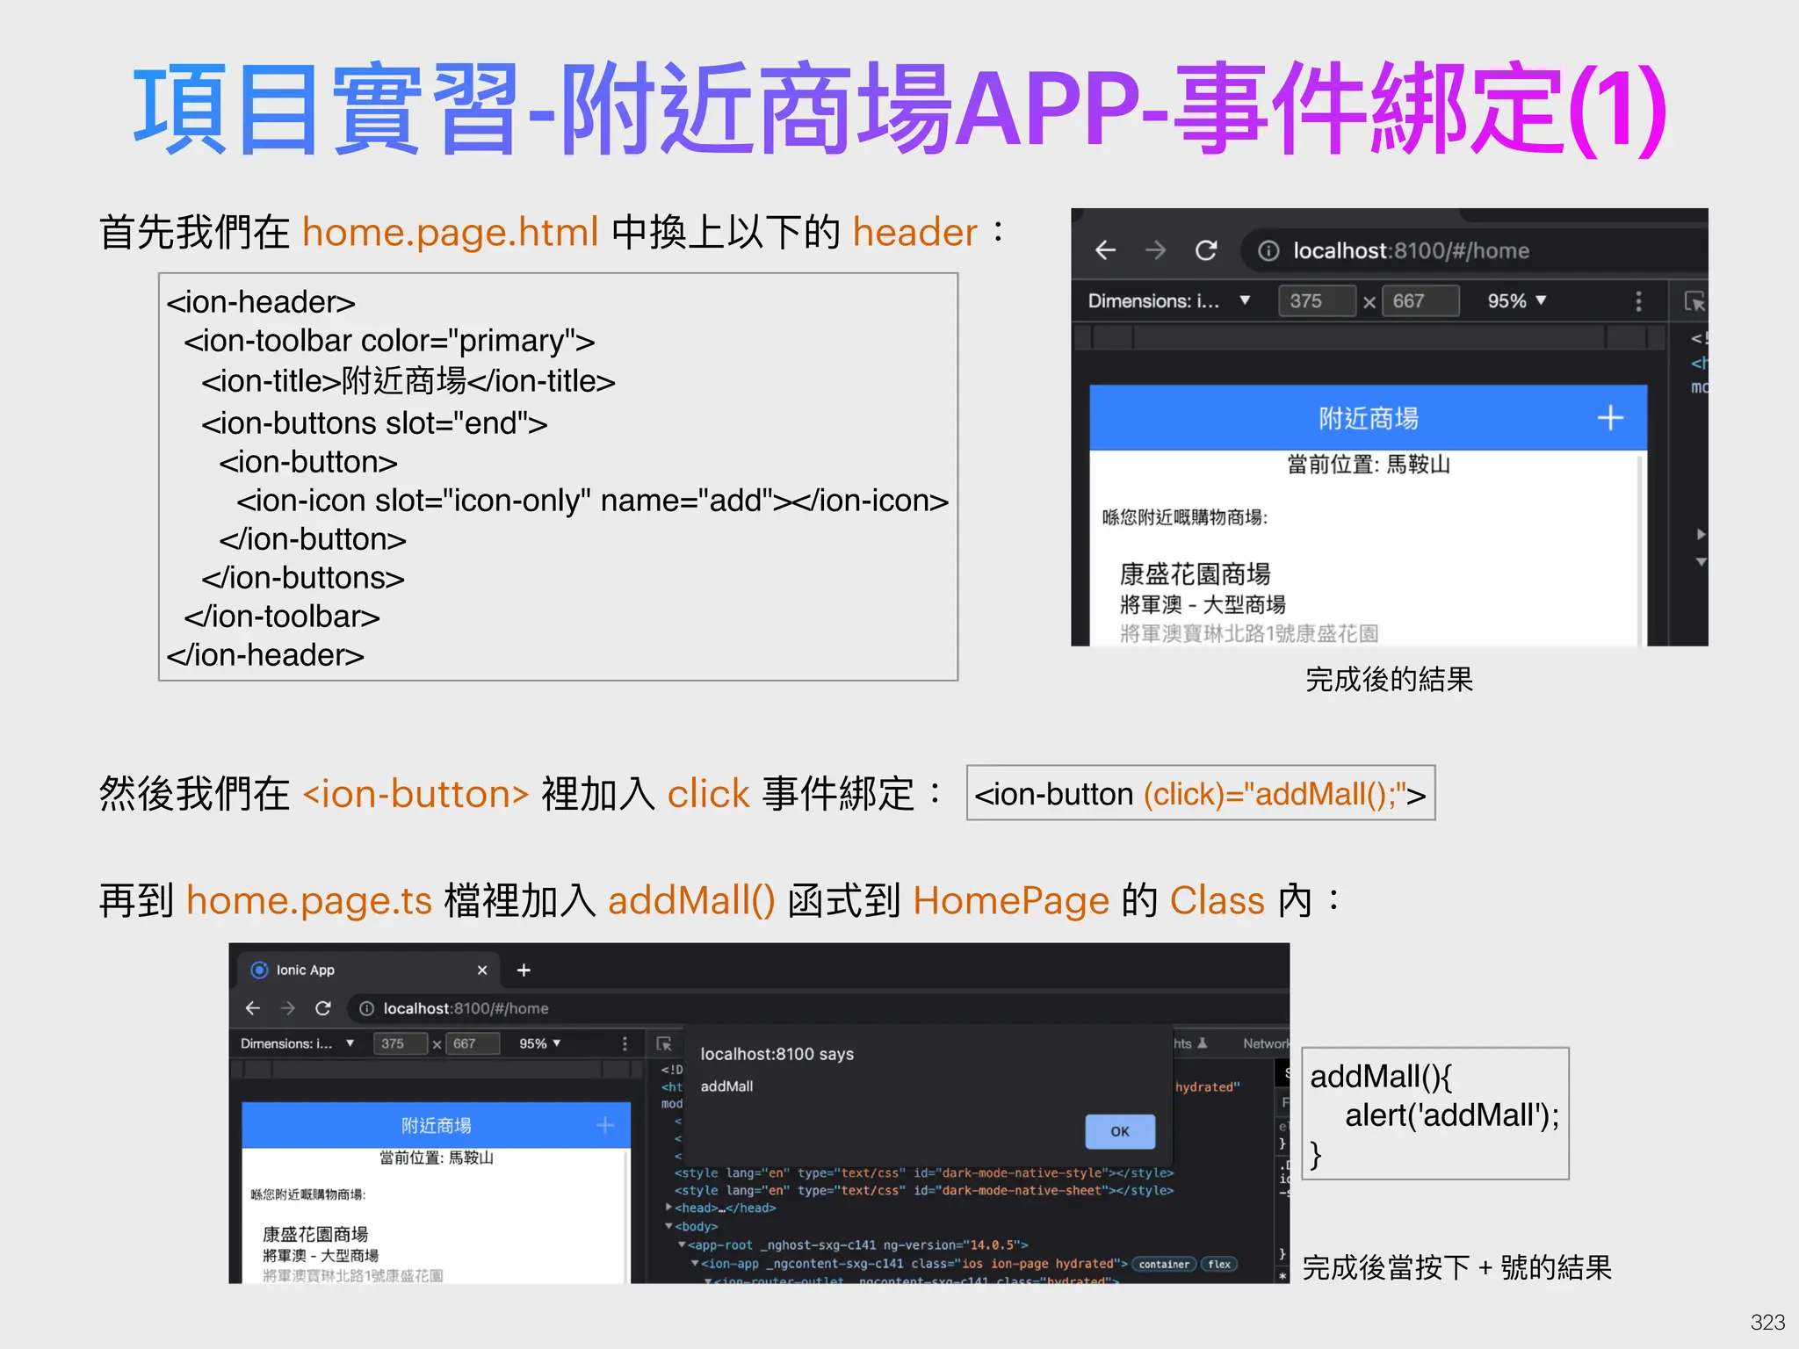1799x1349 pixels.
Task: Select inspect element tool in lower browser screenshot
Action: 664,1043
